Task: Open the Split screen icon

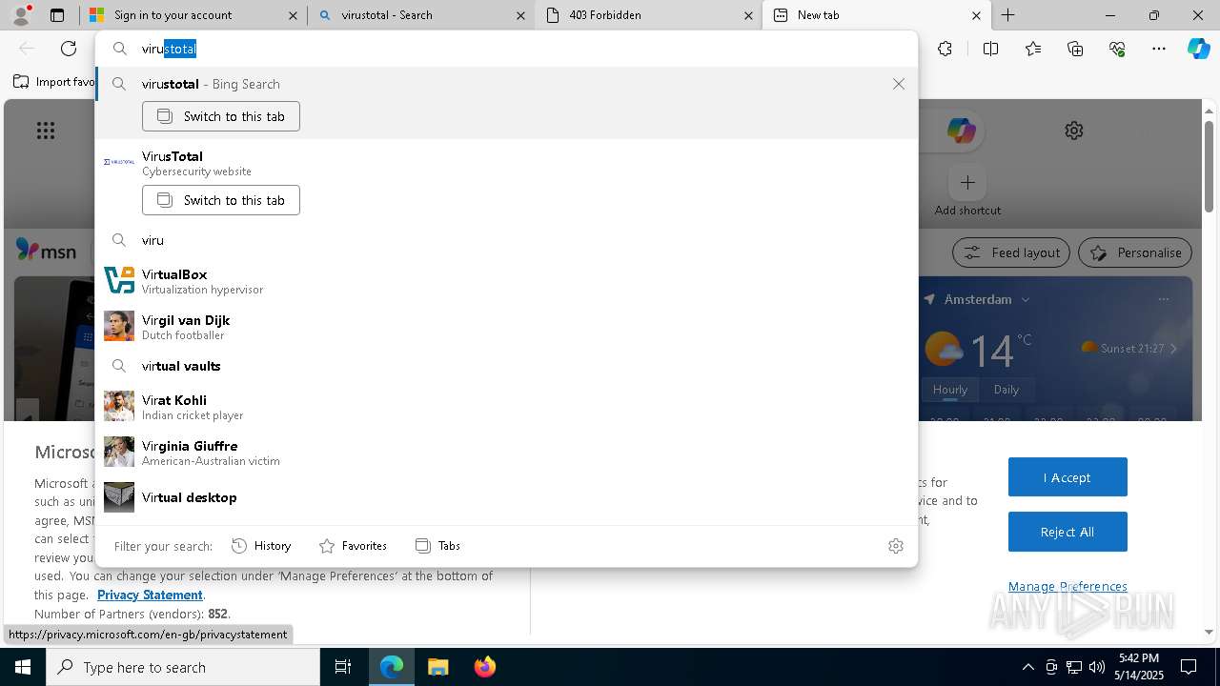Action: [x=990, y=49]
